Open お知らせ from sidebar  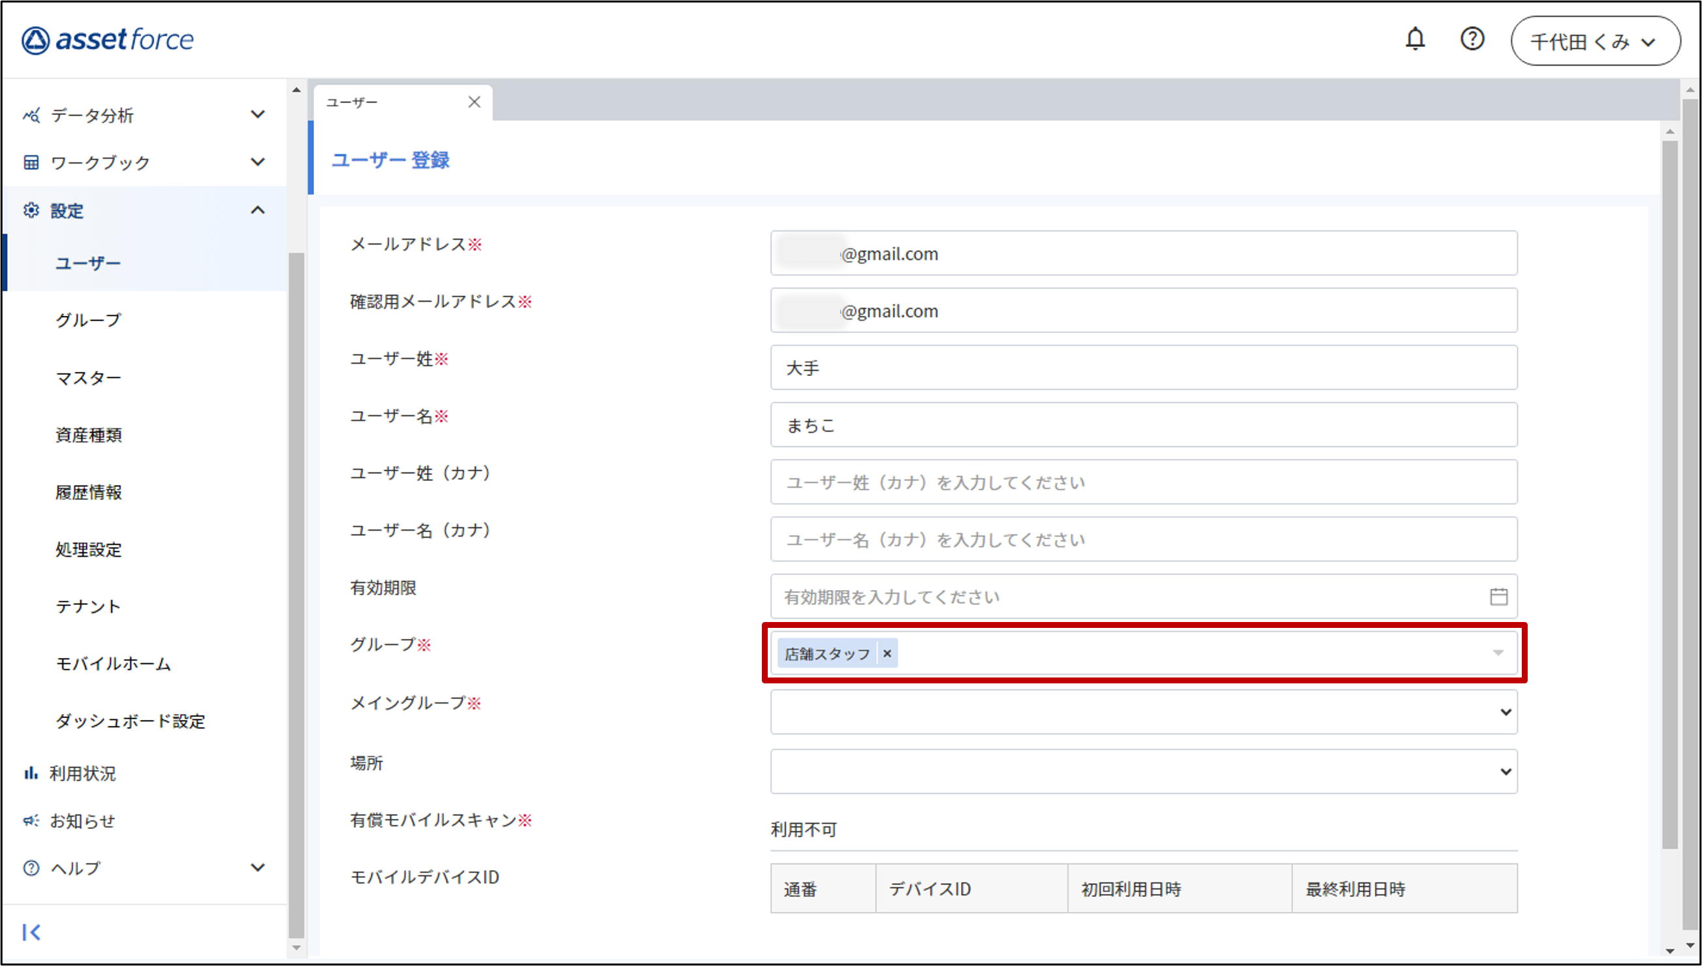tap(82, 820)
